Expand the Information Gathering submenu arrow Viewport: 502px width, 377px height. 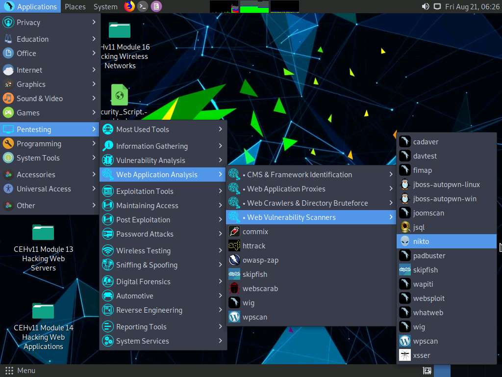click(220, 146)
